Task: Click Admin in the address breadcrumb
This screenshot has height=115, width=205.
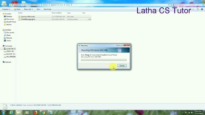Action: pos(45,5)
